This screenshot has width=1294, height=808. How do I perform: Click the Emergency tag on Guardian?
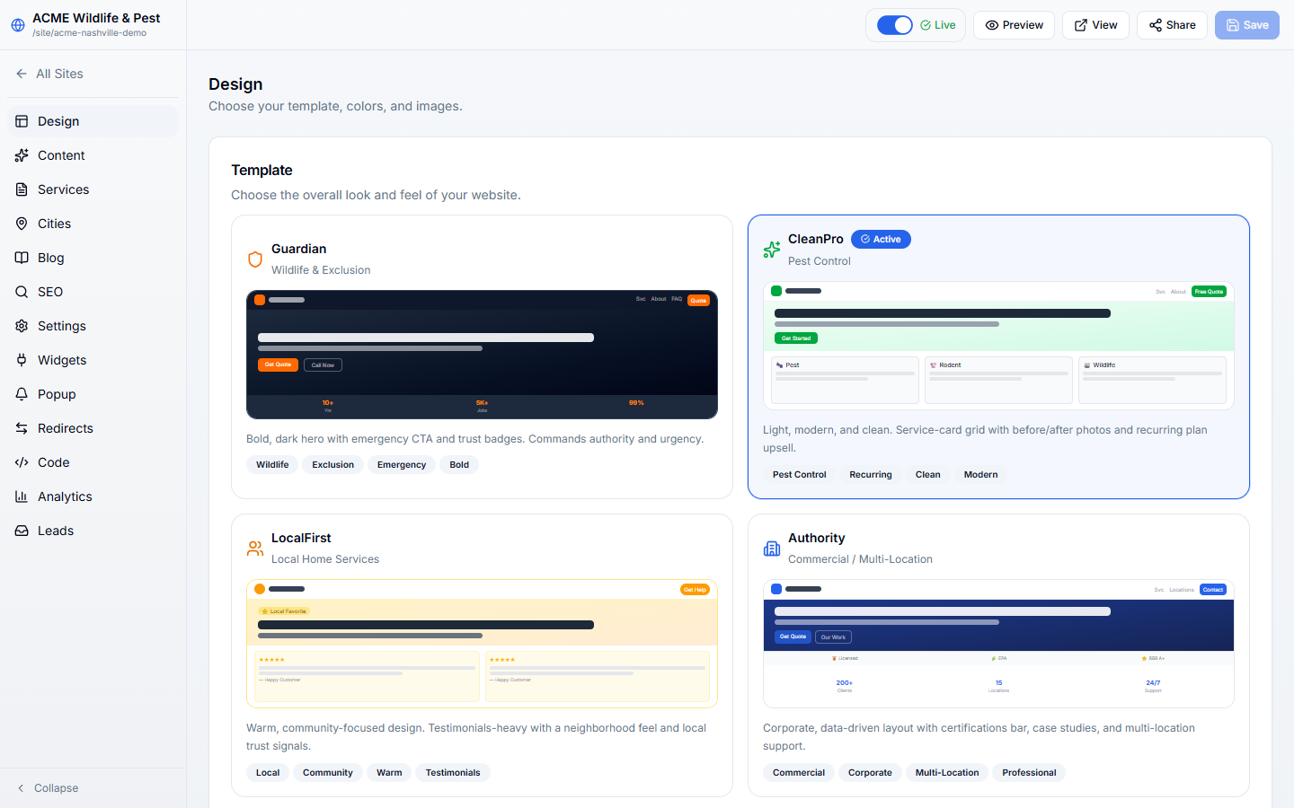[402, 465]
